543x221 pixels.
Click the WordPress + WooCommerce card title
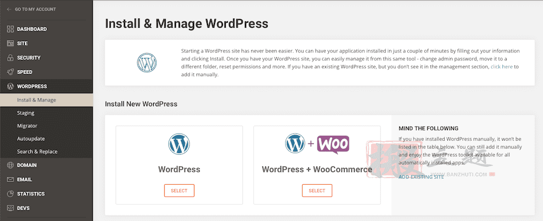tap(317, 170)
